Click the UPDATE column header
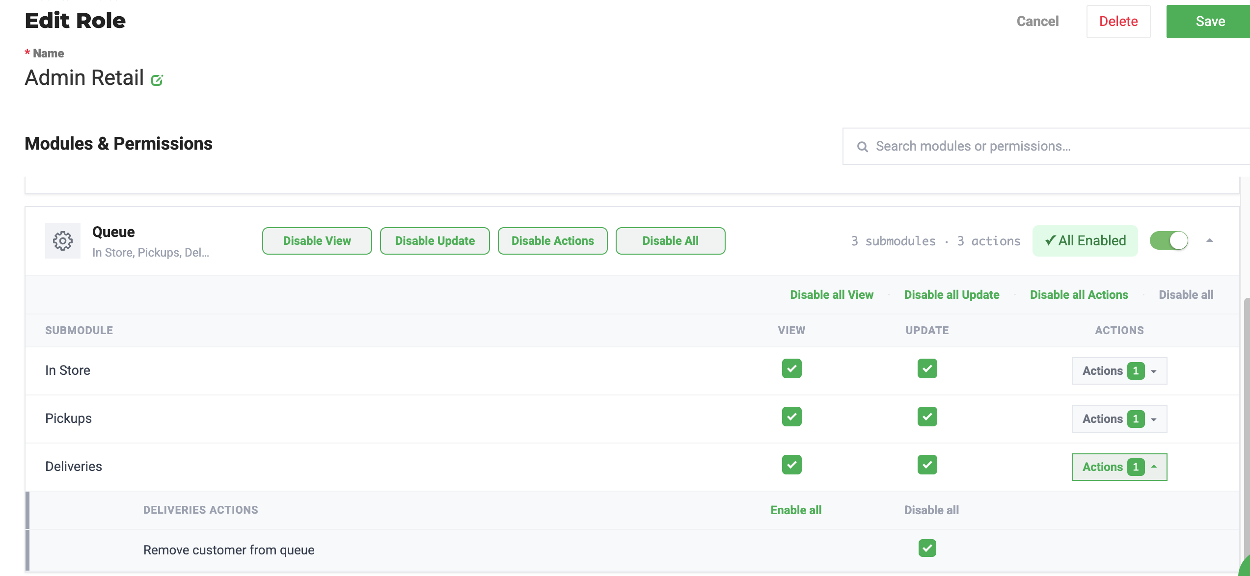This screenshot has height=576, width=1250. click(927, 331)
